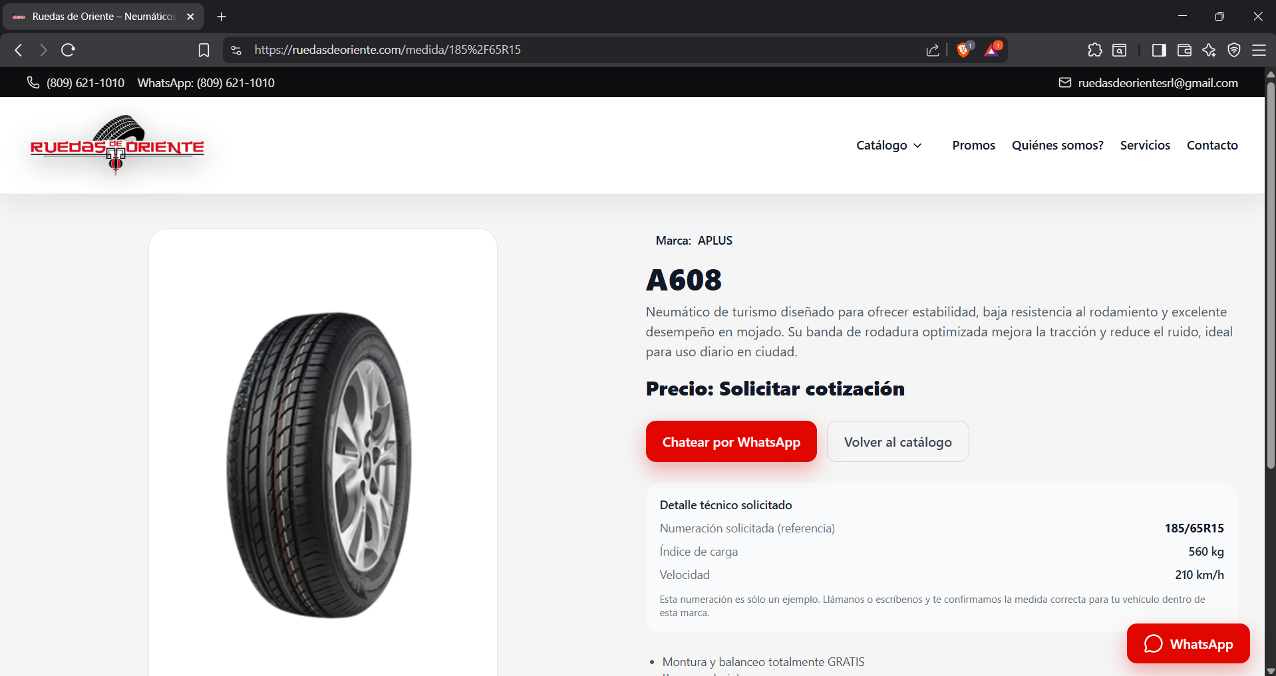Reload the page
This screenshot has height=676, width=1276.
tap(68, 50)
